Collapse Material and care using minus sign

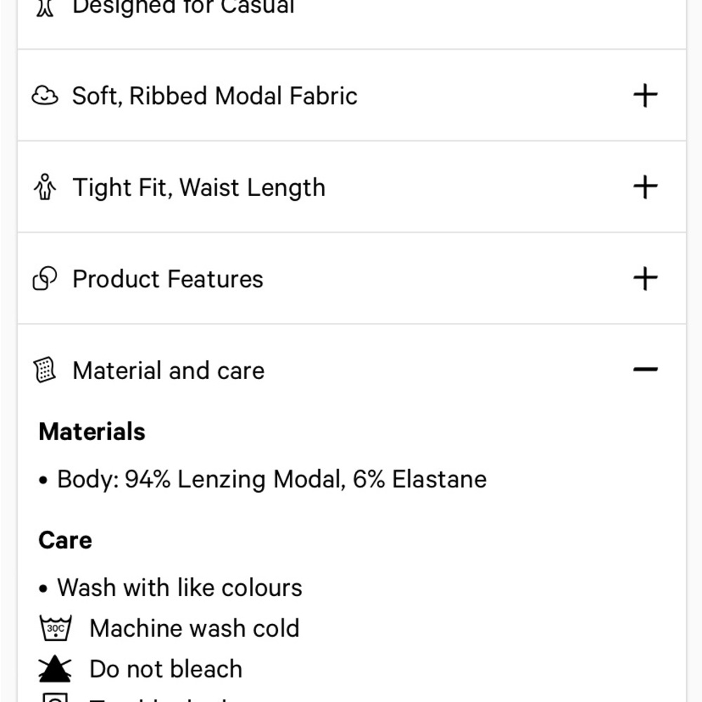click(645, 369)
